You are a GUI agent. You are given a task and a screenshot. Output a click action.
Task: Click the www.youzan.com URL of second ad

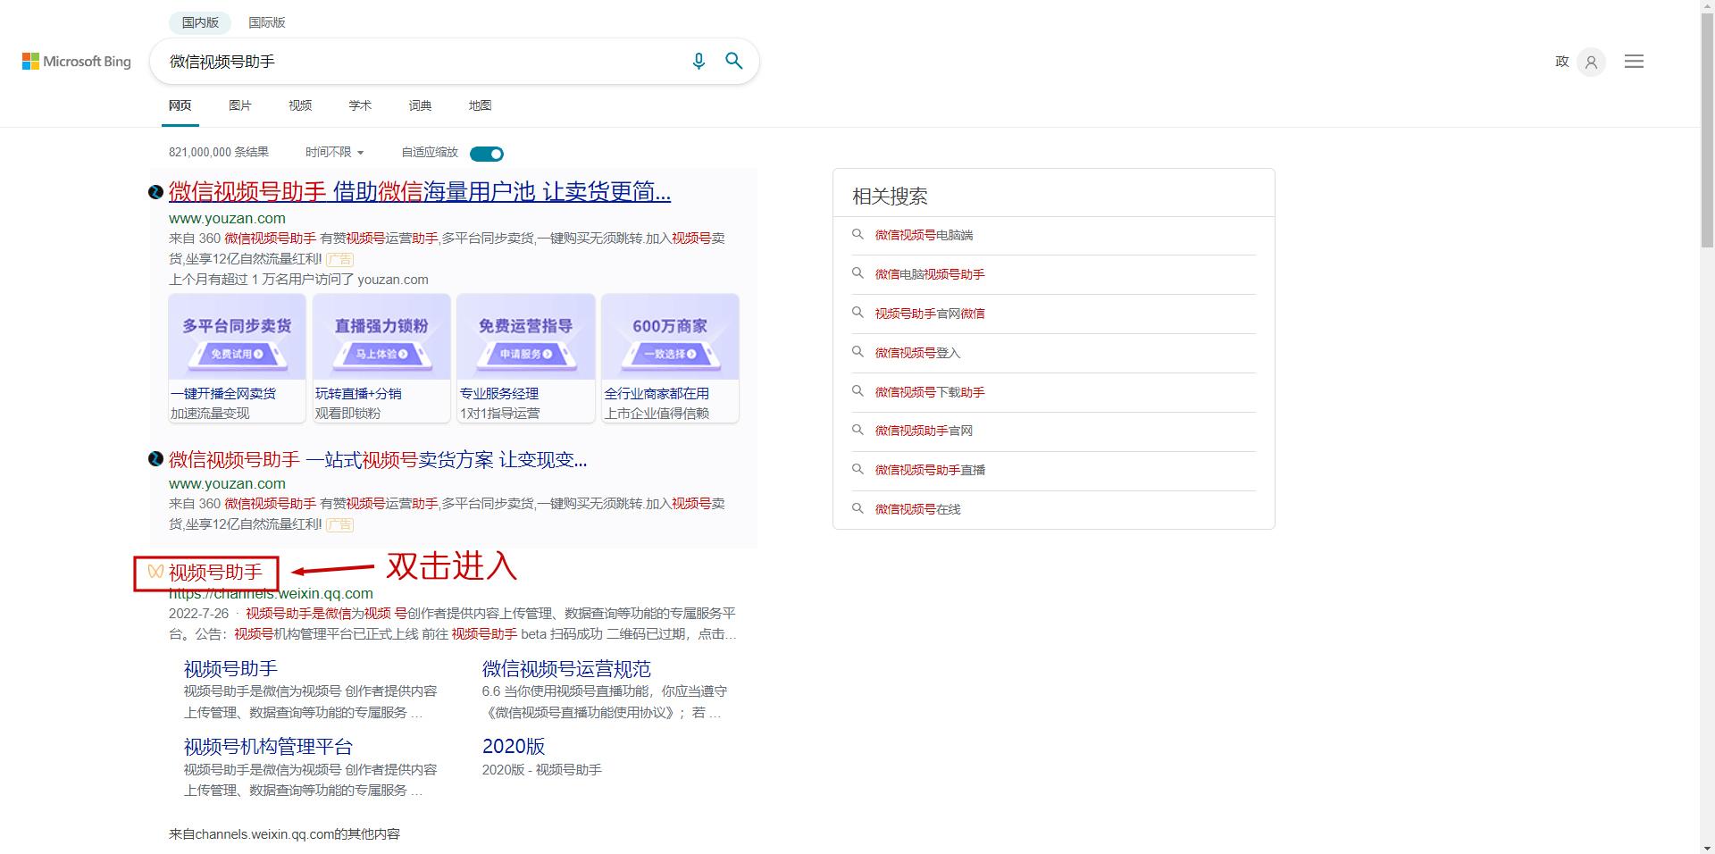pos(227,484)
